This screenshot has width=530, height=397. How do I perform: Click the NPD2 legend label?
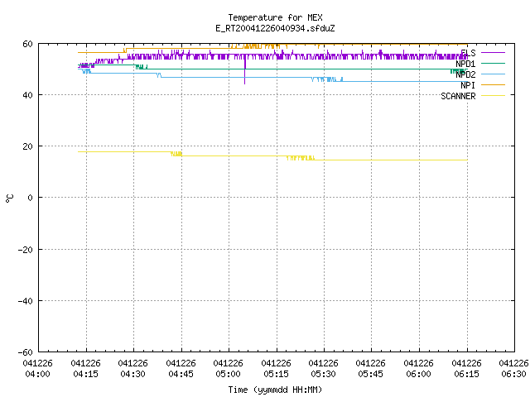click(x=465, y=74)
